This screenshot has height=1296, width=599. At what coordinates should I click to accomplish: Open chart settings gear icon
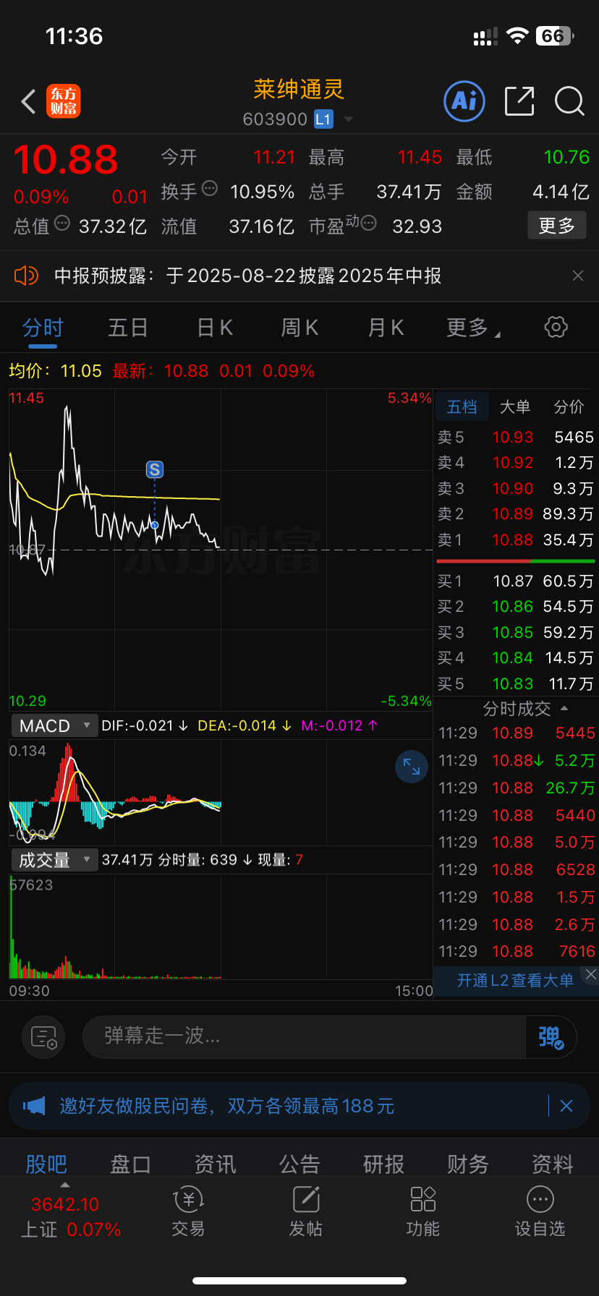pyautogui.click(x=556, y=327)
